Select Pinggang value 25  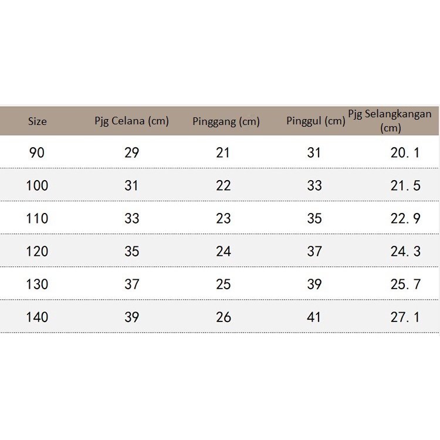[x=224, y=284]
